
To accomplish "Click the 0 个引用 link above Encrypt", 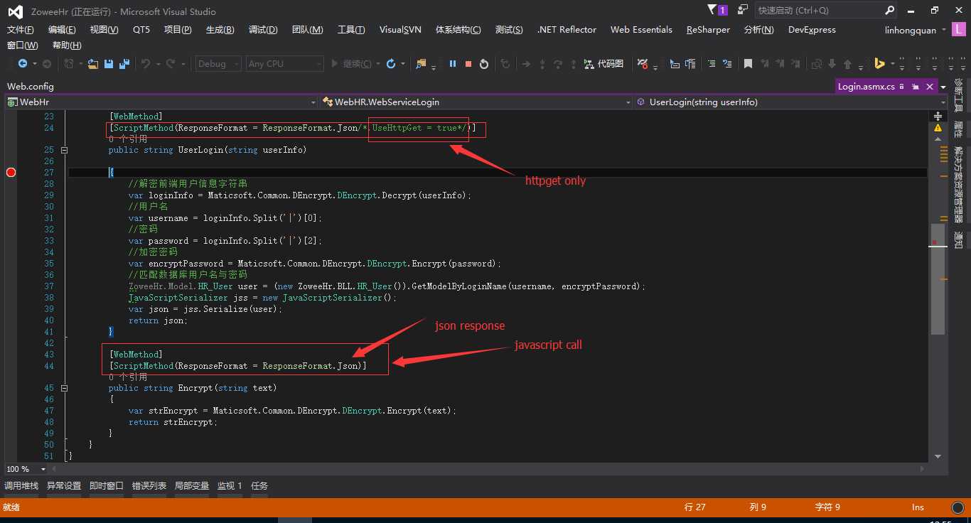I will click(128, 377).
